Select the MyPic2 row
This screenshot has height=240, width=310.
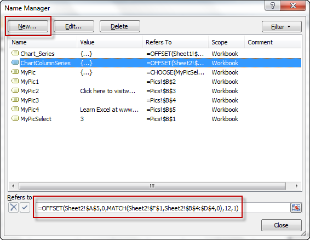[x=155, y=91]
